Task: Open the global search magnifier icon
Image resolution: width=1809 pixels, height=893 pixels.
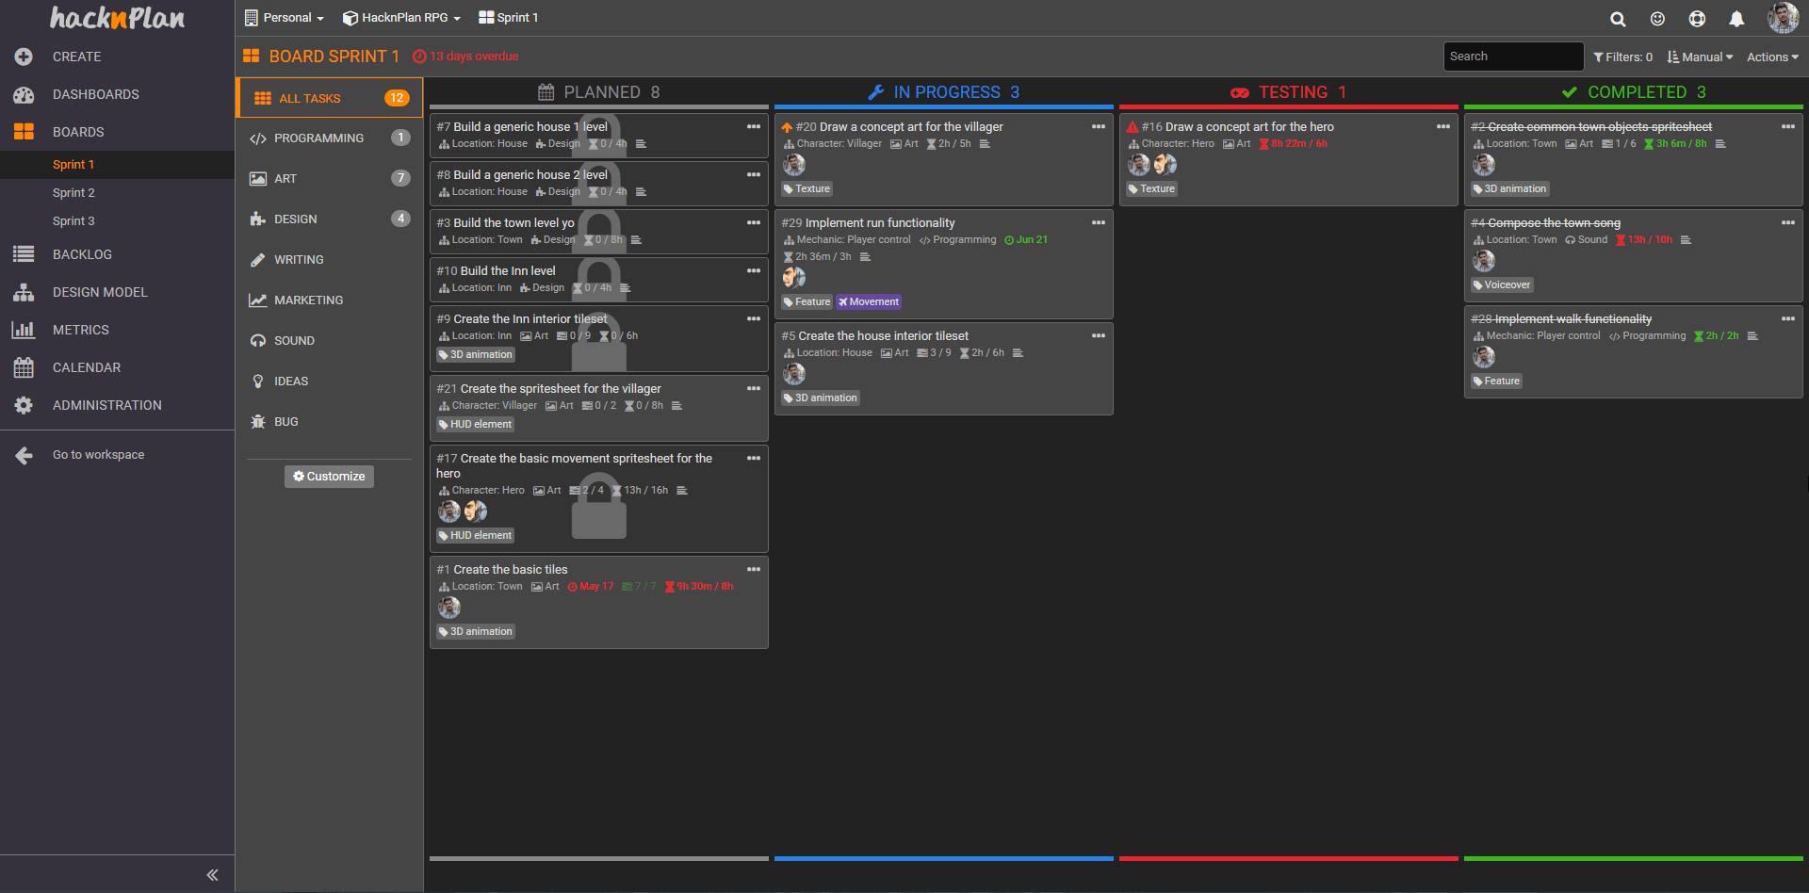Action: [x=1617, y=19]
